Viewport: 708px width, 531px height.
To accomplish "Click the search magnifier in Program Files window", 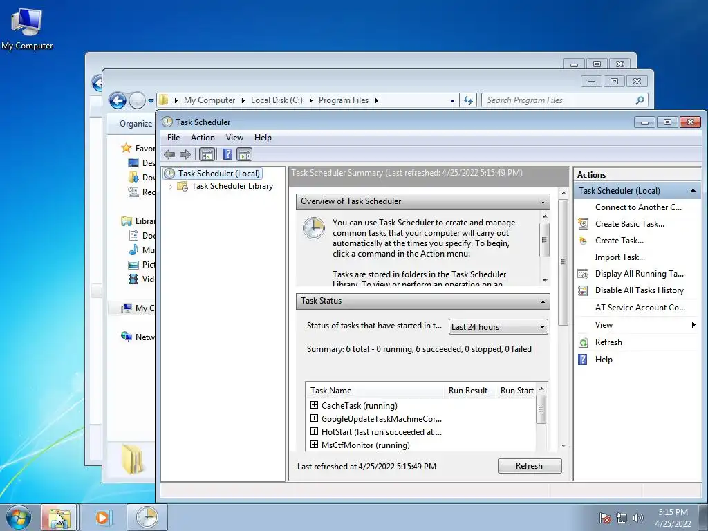I will tap(640, 100).
